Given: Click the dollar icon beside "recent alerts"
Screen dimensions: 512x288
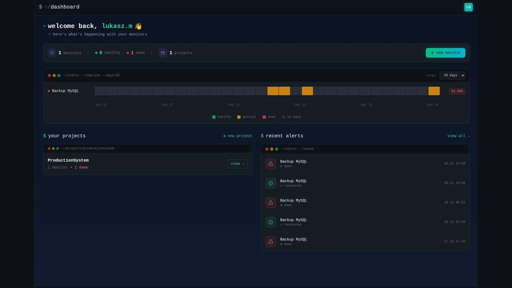Looking at the screenshot, I should pyautogui.click(x=263, y=136).
